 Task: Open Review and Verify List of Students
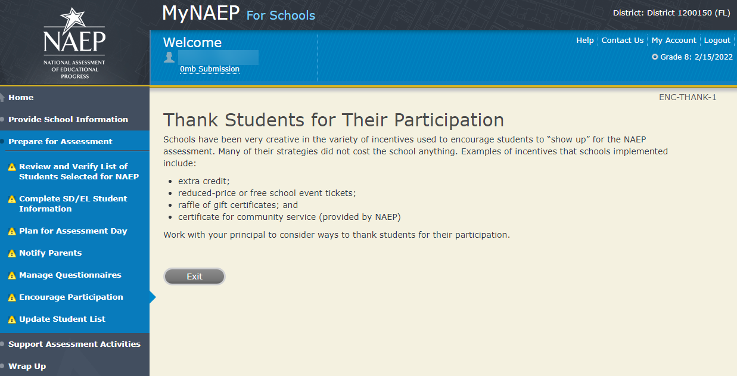click(x=79, y=172)
